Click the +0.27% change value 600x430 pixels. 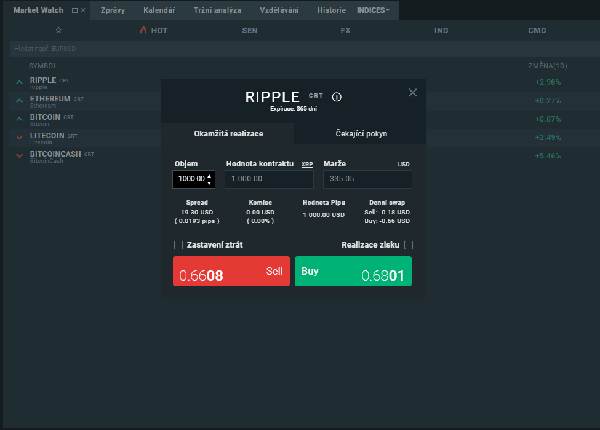tap(548, 100)
